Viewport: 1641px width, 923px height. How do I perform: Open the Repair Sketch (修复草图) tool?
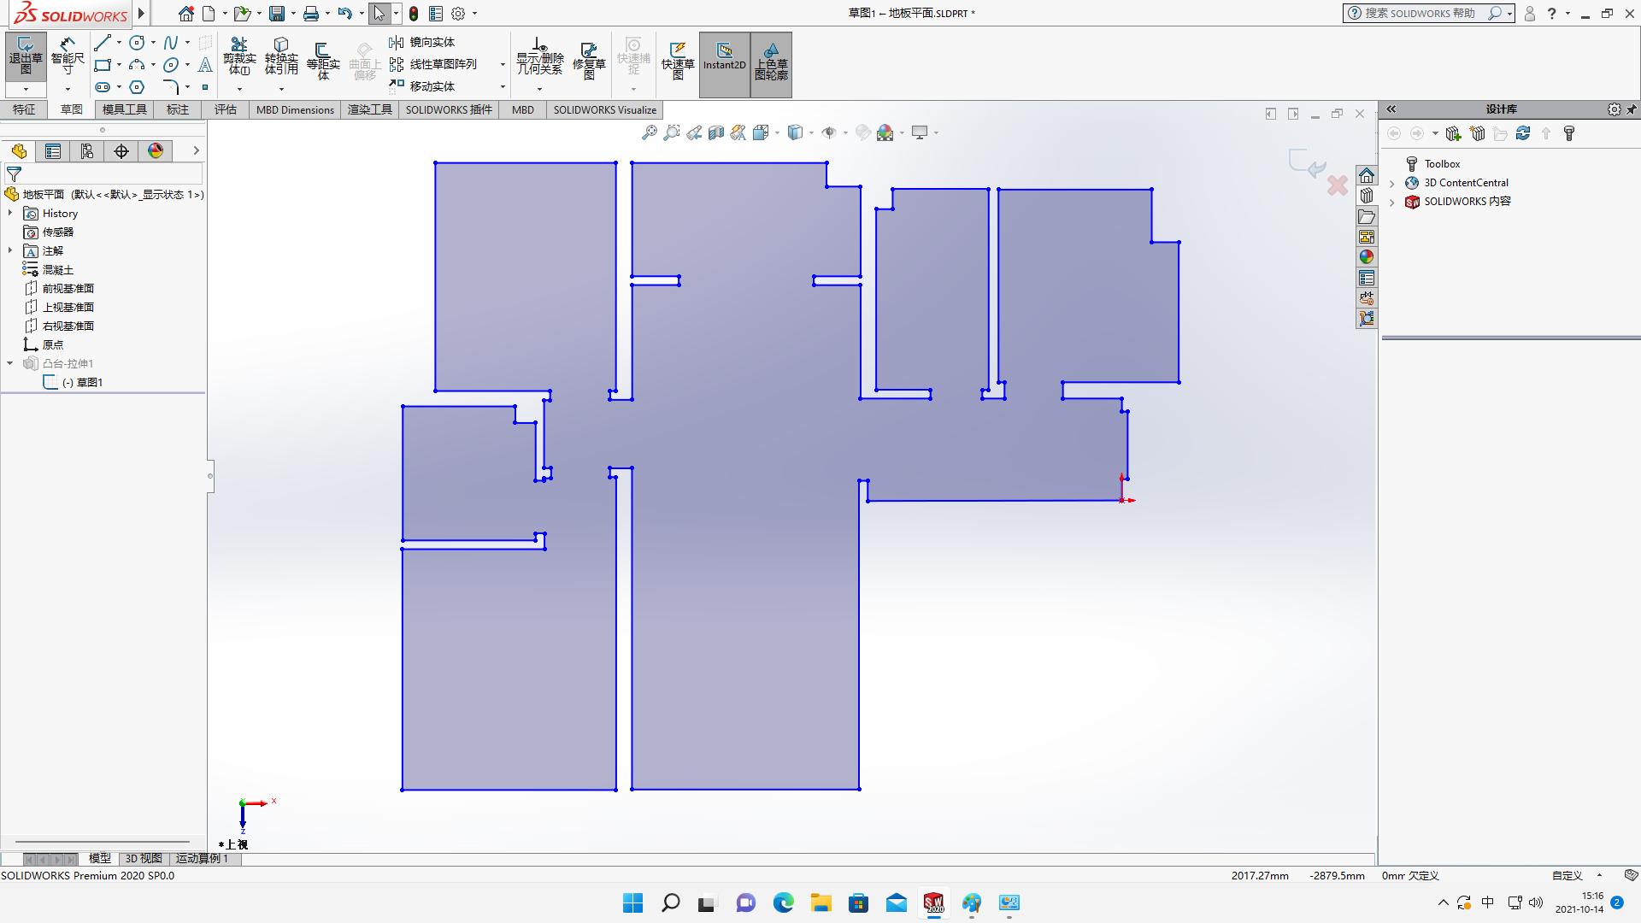point(589,60)
